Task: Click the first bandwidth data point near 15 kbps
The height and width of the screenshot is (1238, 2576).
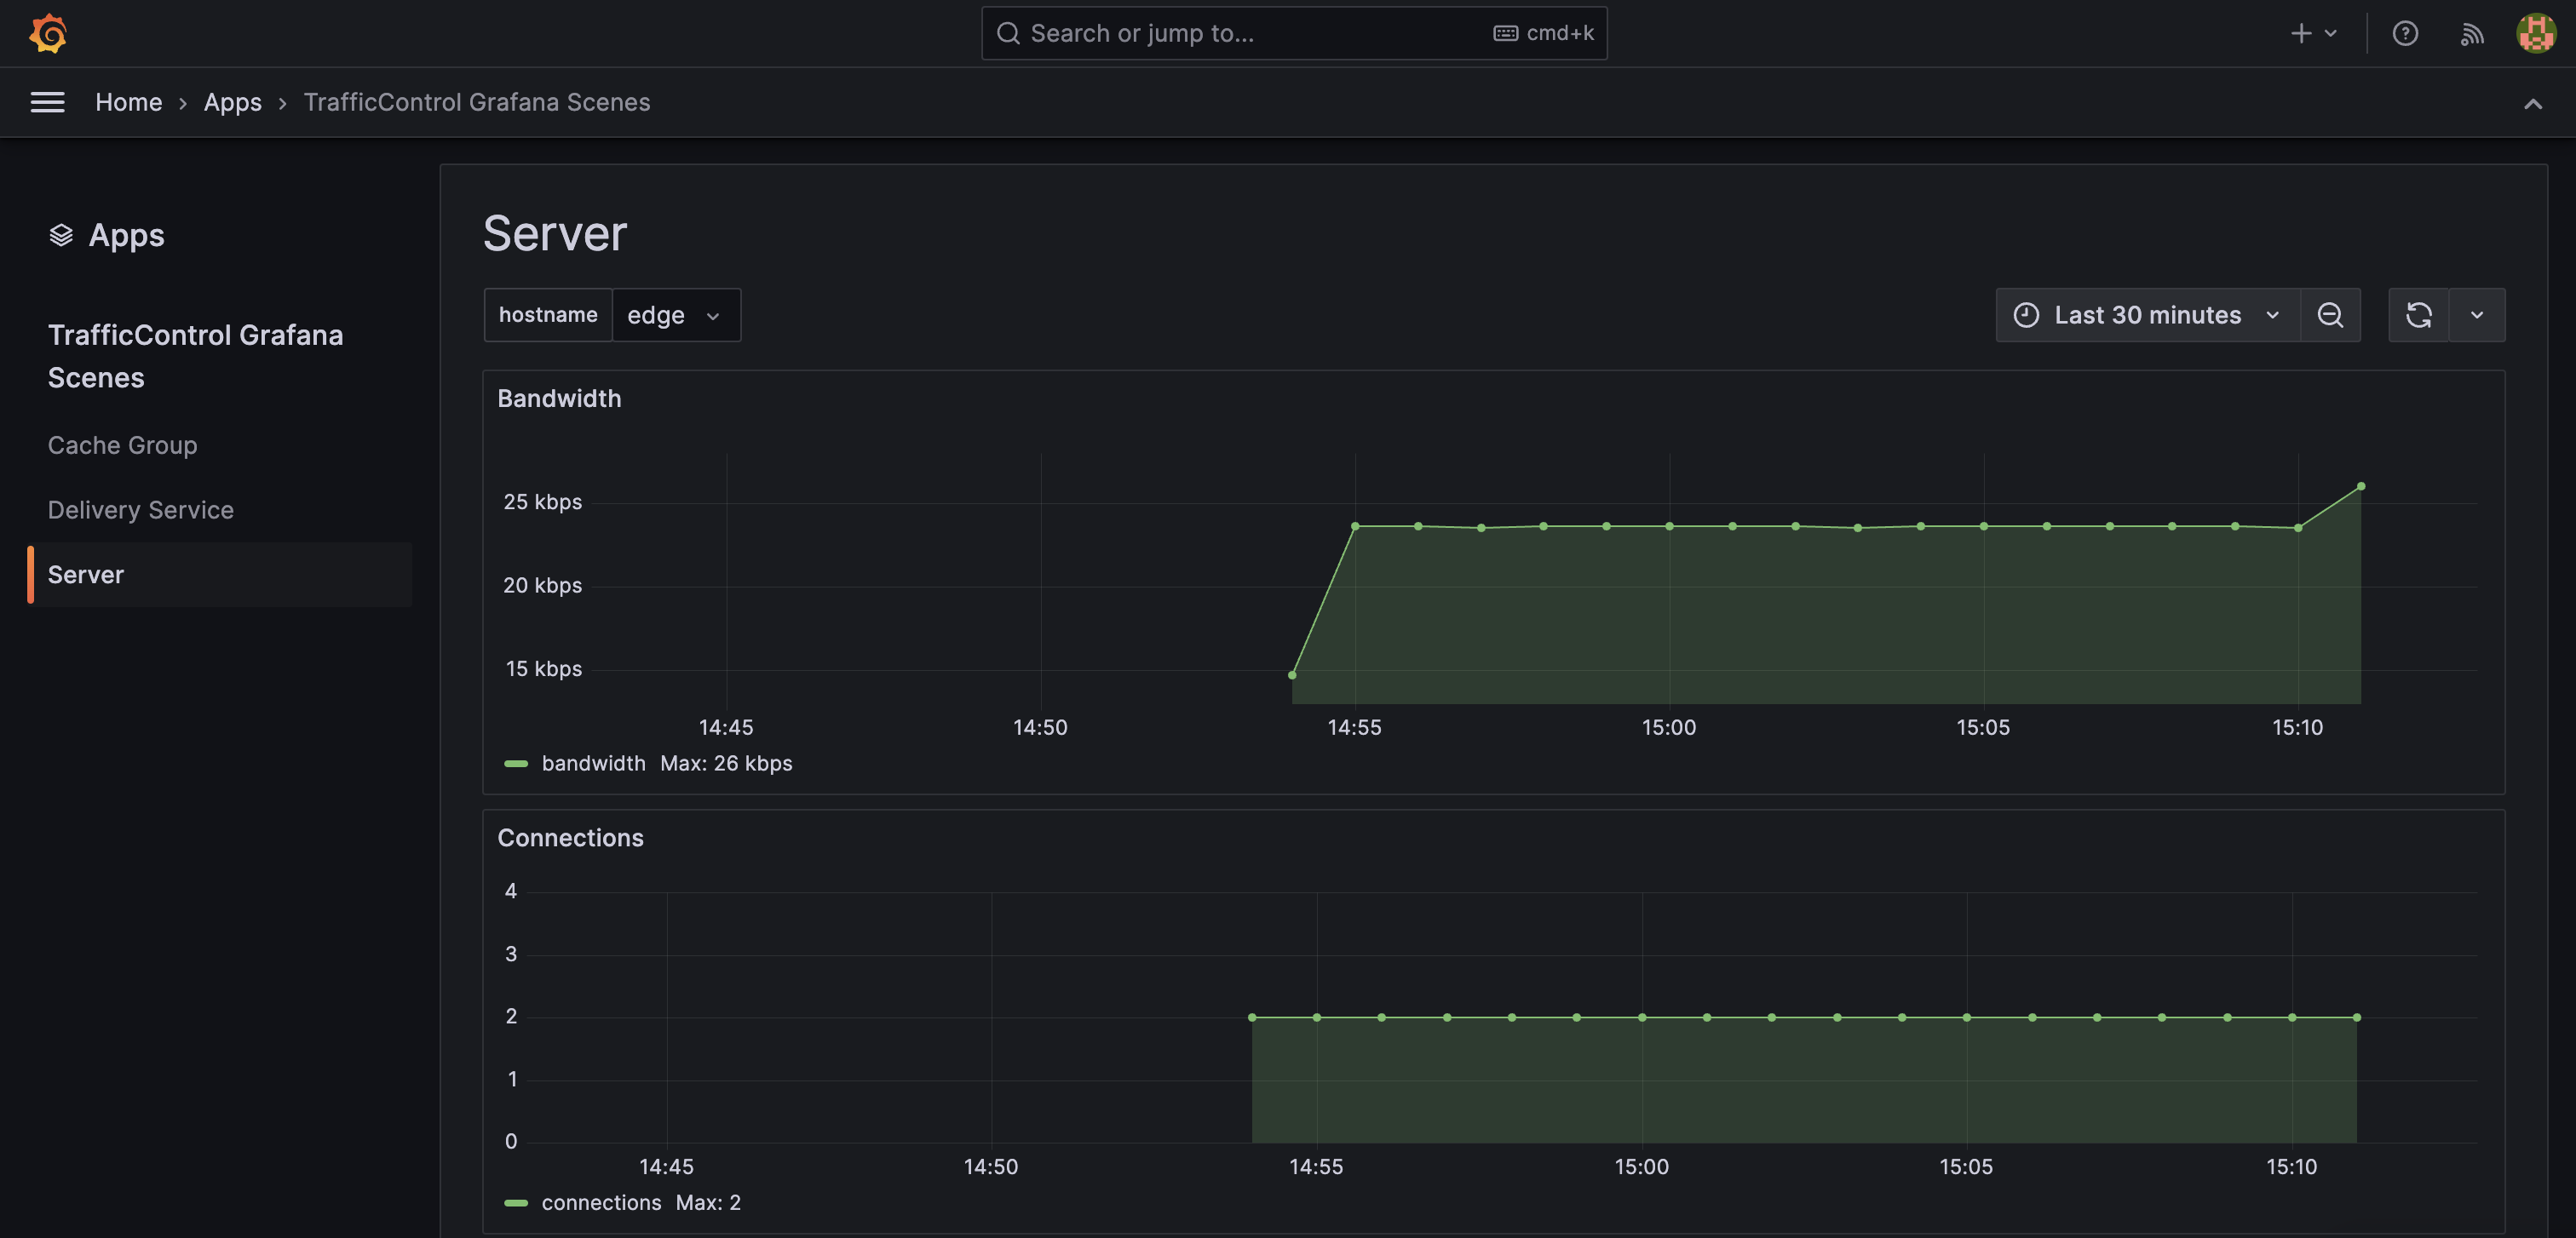Action: pyautogui.click(x=1292, y=675)
